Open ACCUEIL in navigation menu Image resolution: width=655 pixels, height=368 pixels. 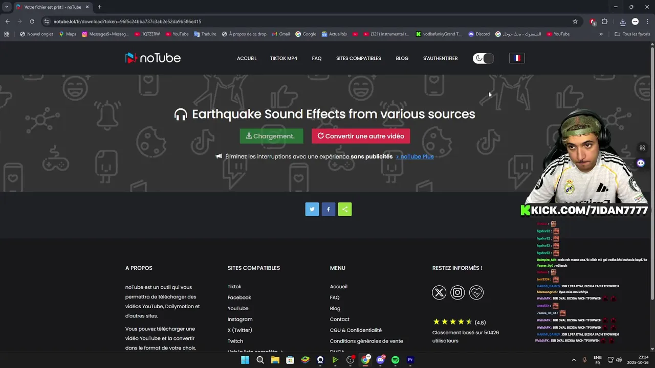(247, 58)
